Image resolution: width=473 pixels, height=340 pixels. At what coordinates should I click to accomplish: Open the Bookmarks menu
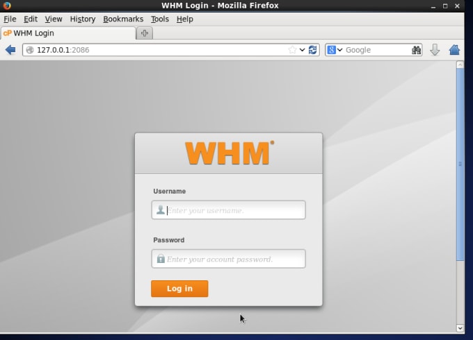123,19
